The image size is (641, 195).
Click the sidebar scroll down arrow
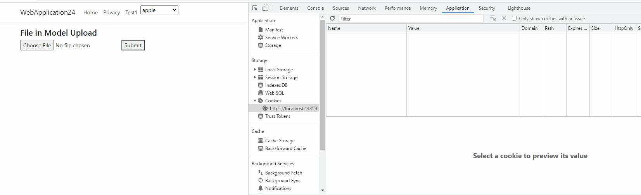click(x=322, y=190)
